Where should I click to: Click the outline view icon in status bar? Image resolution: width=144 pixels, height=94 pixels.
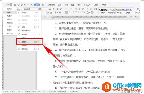(132, 91)
